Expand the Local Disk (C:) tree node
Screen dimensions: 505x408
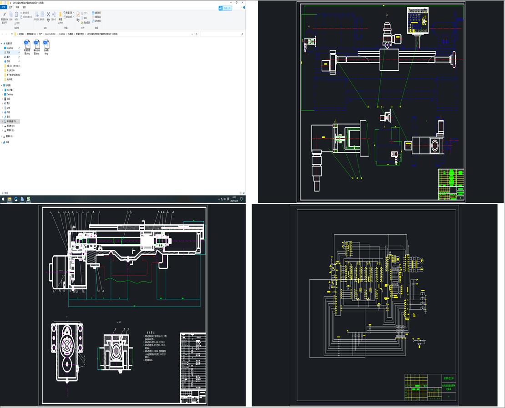tap(2, 121)
